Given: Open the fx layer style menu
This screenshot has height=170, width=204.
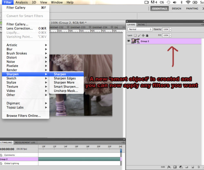Looking at the screenshot, I should click(169, 167).
